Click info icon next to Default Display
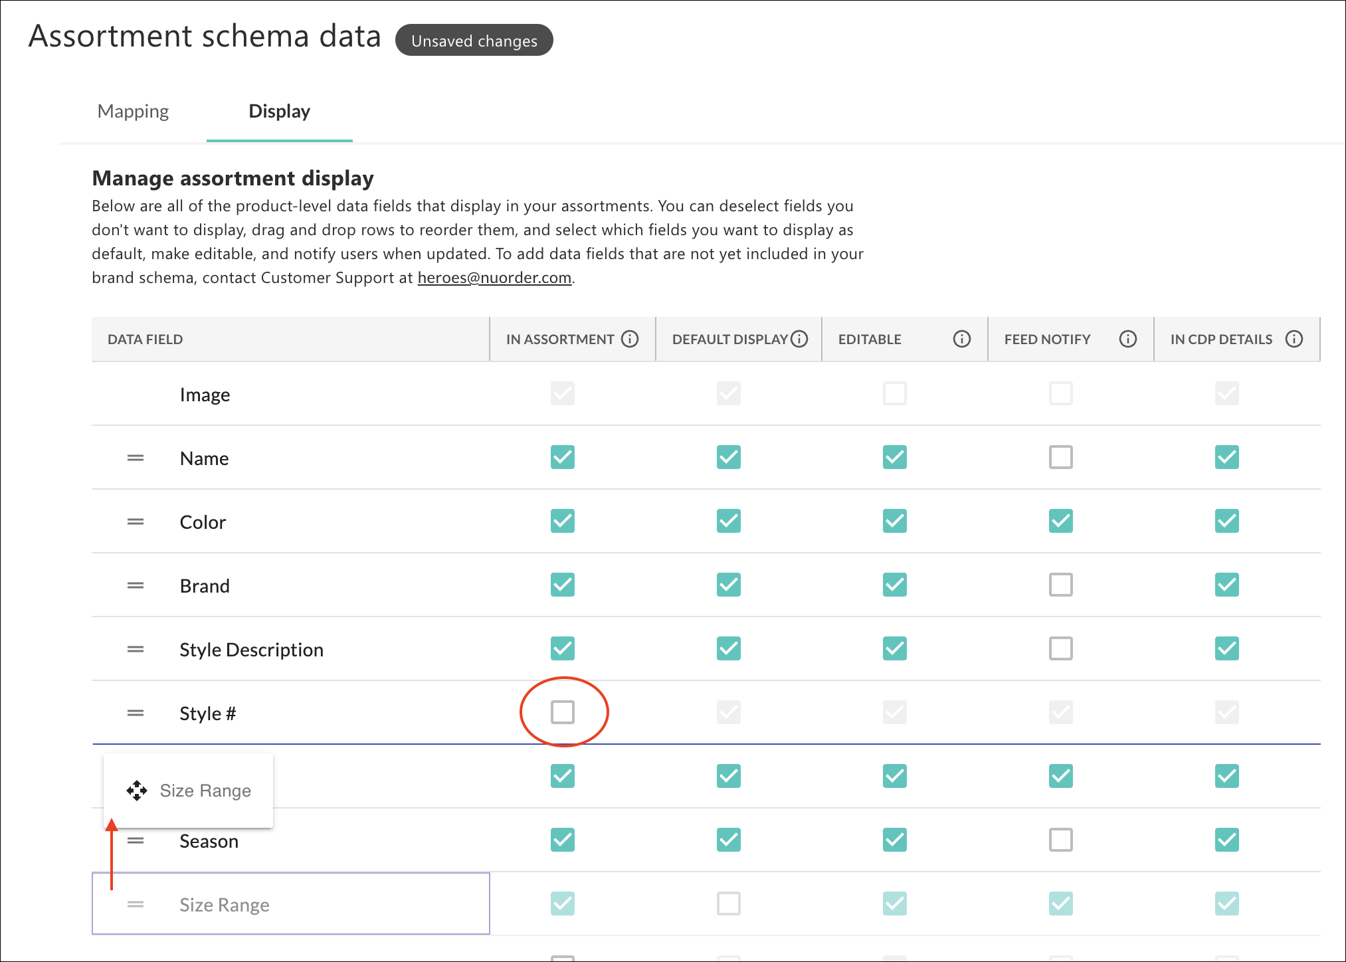 click(799, 339)
